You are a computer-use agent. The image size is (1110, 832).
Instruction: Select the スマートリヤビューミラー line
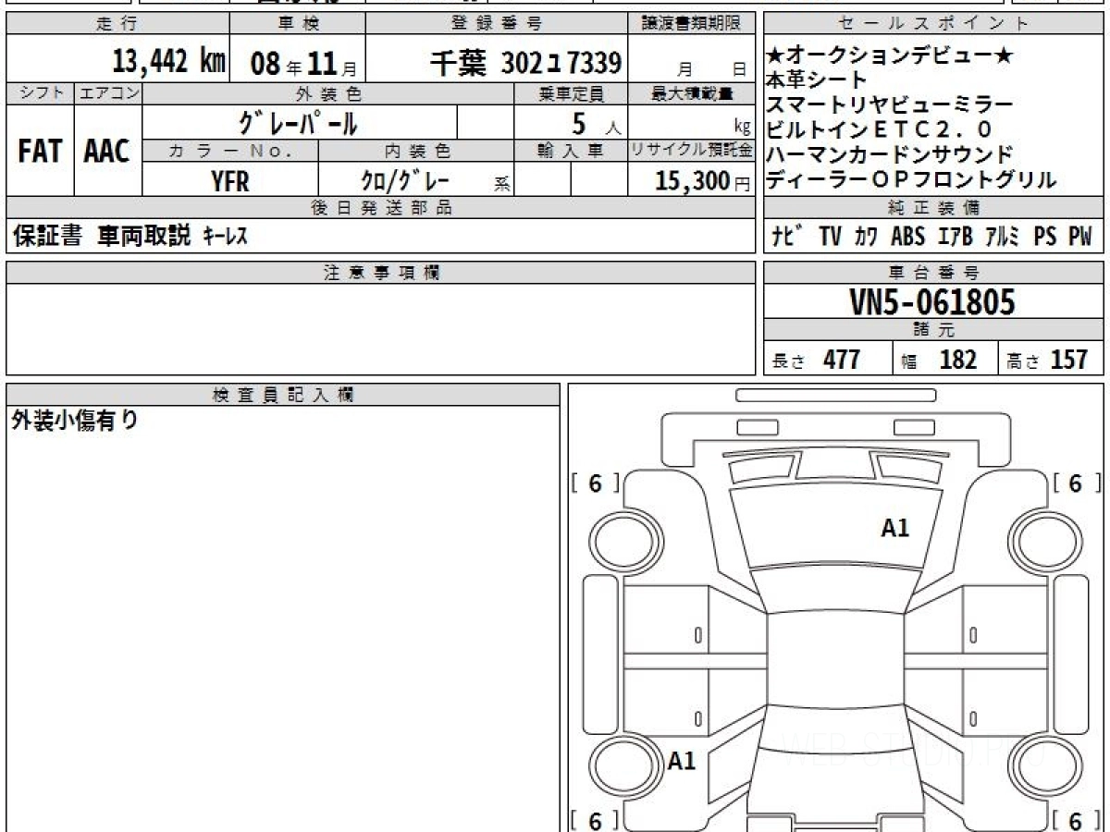tap(890, 104)
